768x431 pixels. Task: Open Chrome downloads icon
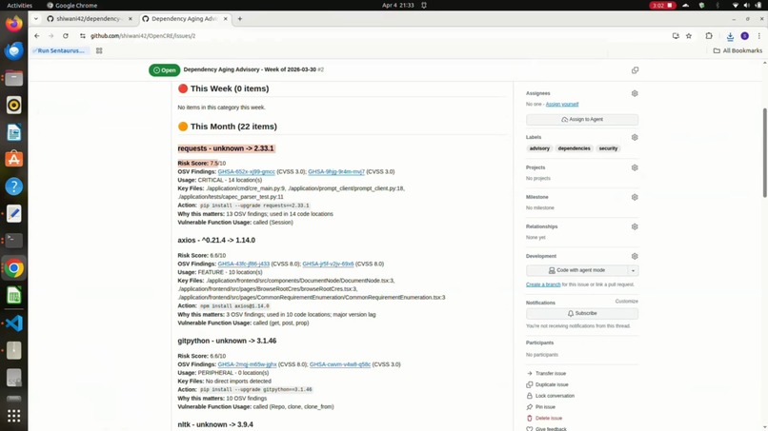(730, 36)
